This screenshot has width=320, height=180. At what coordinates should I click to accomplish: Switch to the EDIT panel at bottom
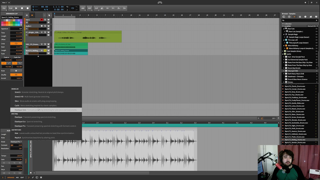pyautogui.click(x=22, y=177)
